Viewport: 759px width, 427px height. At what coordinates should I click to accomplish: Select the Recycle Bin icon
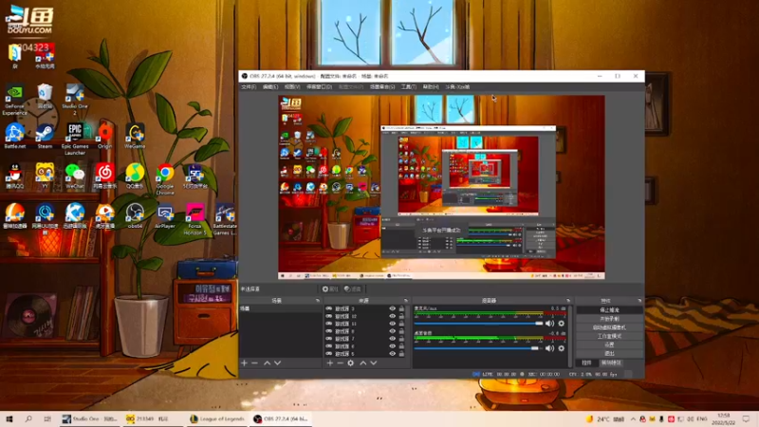pos(45,96)
